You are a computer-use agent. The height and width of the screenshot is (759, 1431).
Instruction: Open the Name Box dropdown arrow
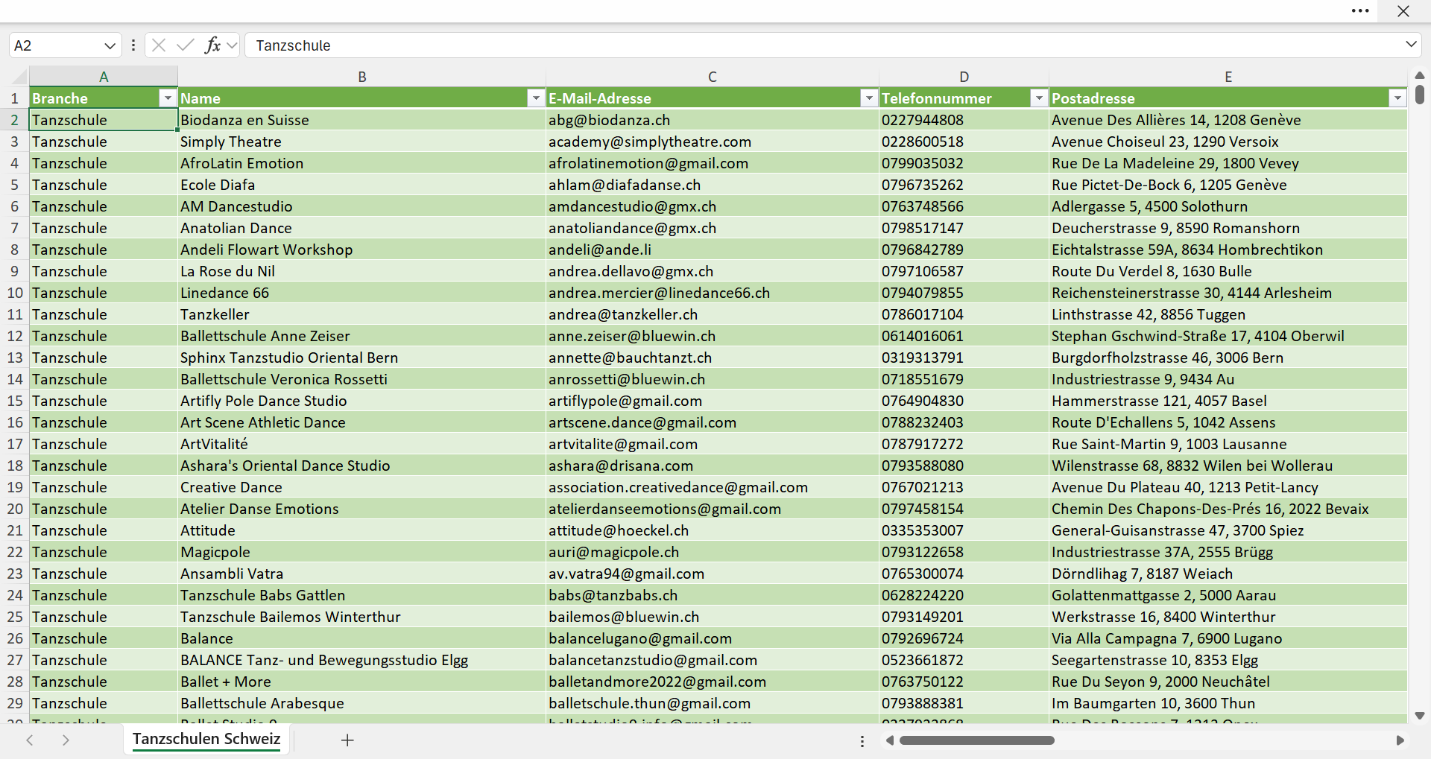110,45
